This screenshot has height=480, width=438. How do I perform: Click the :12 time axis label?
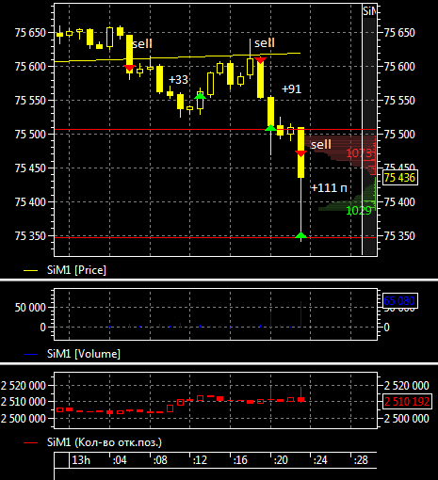[200, 460]
